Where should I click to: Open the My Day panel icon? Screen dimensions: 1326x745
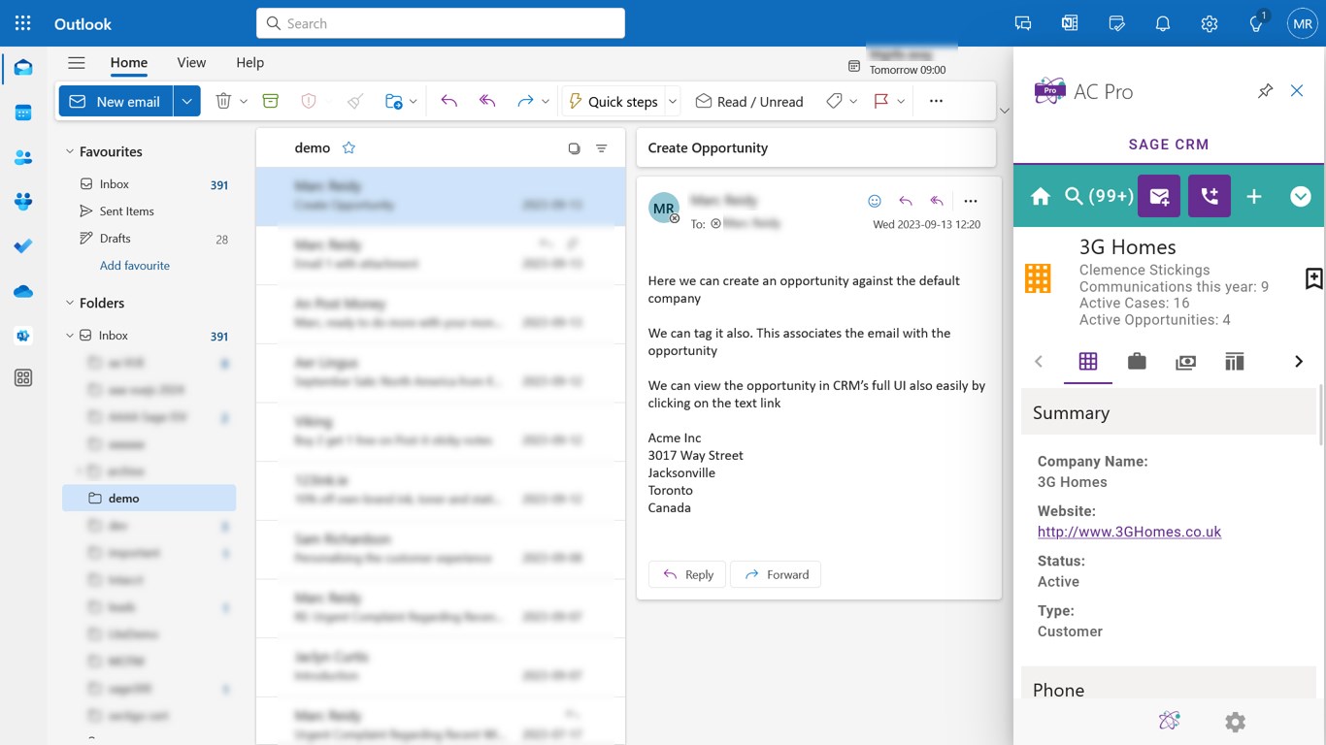[x=1116, y=23]
